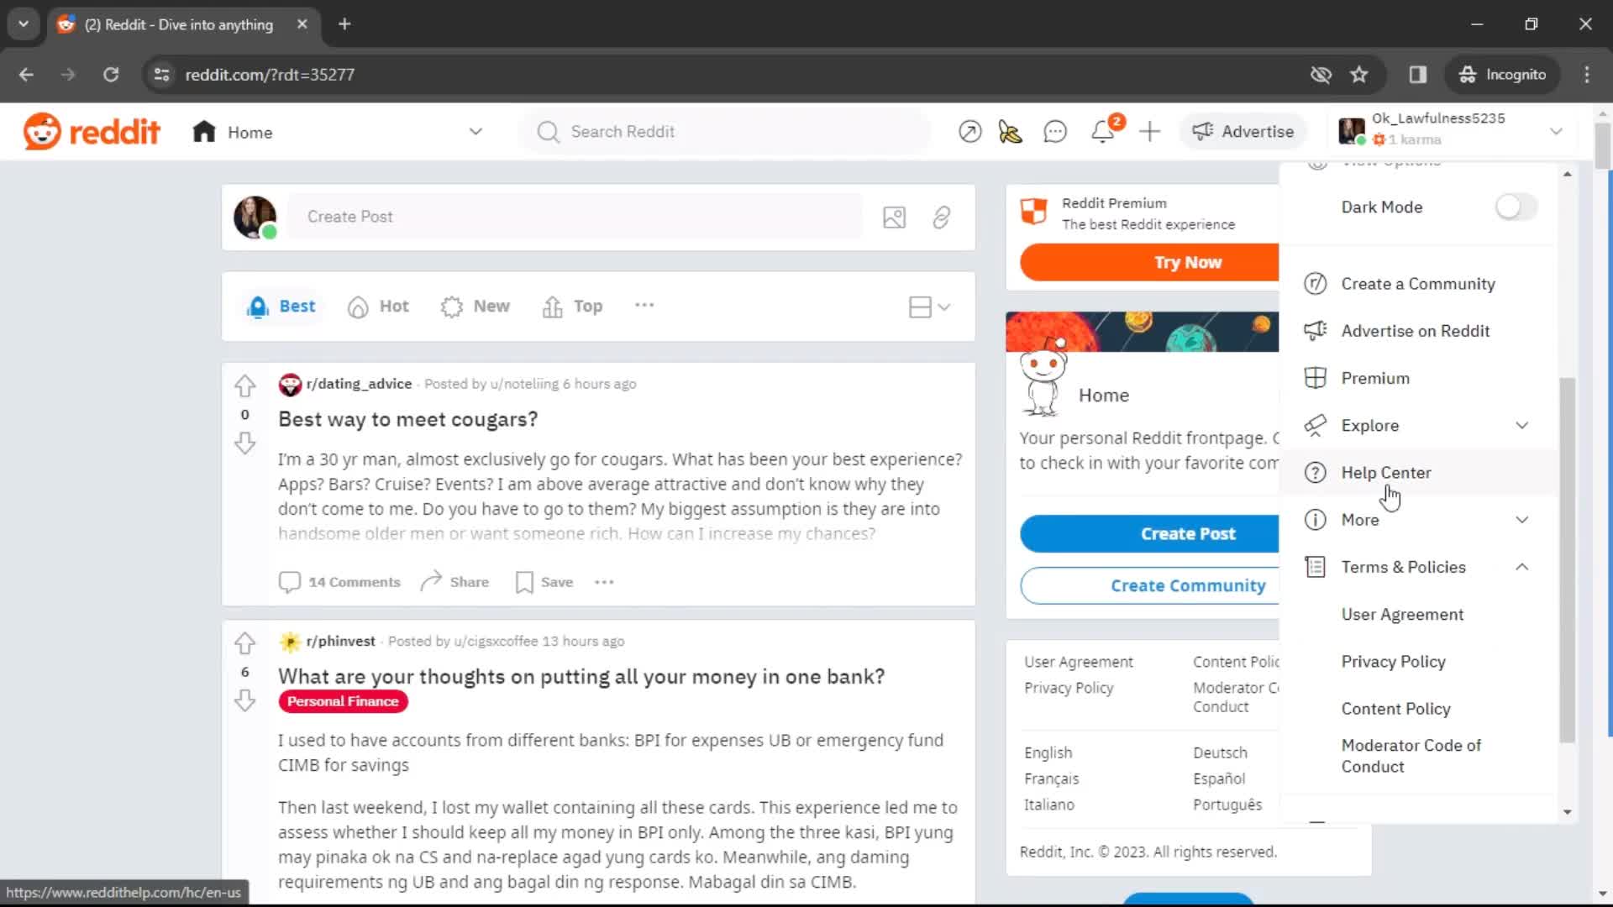Image resolution: width=1613 pixels, height=907 pixels.
Task: Click User Agreement under Terms & Policies
Action: coord(1401,614)
